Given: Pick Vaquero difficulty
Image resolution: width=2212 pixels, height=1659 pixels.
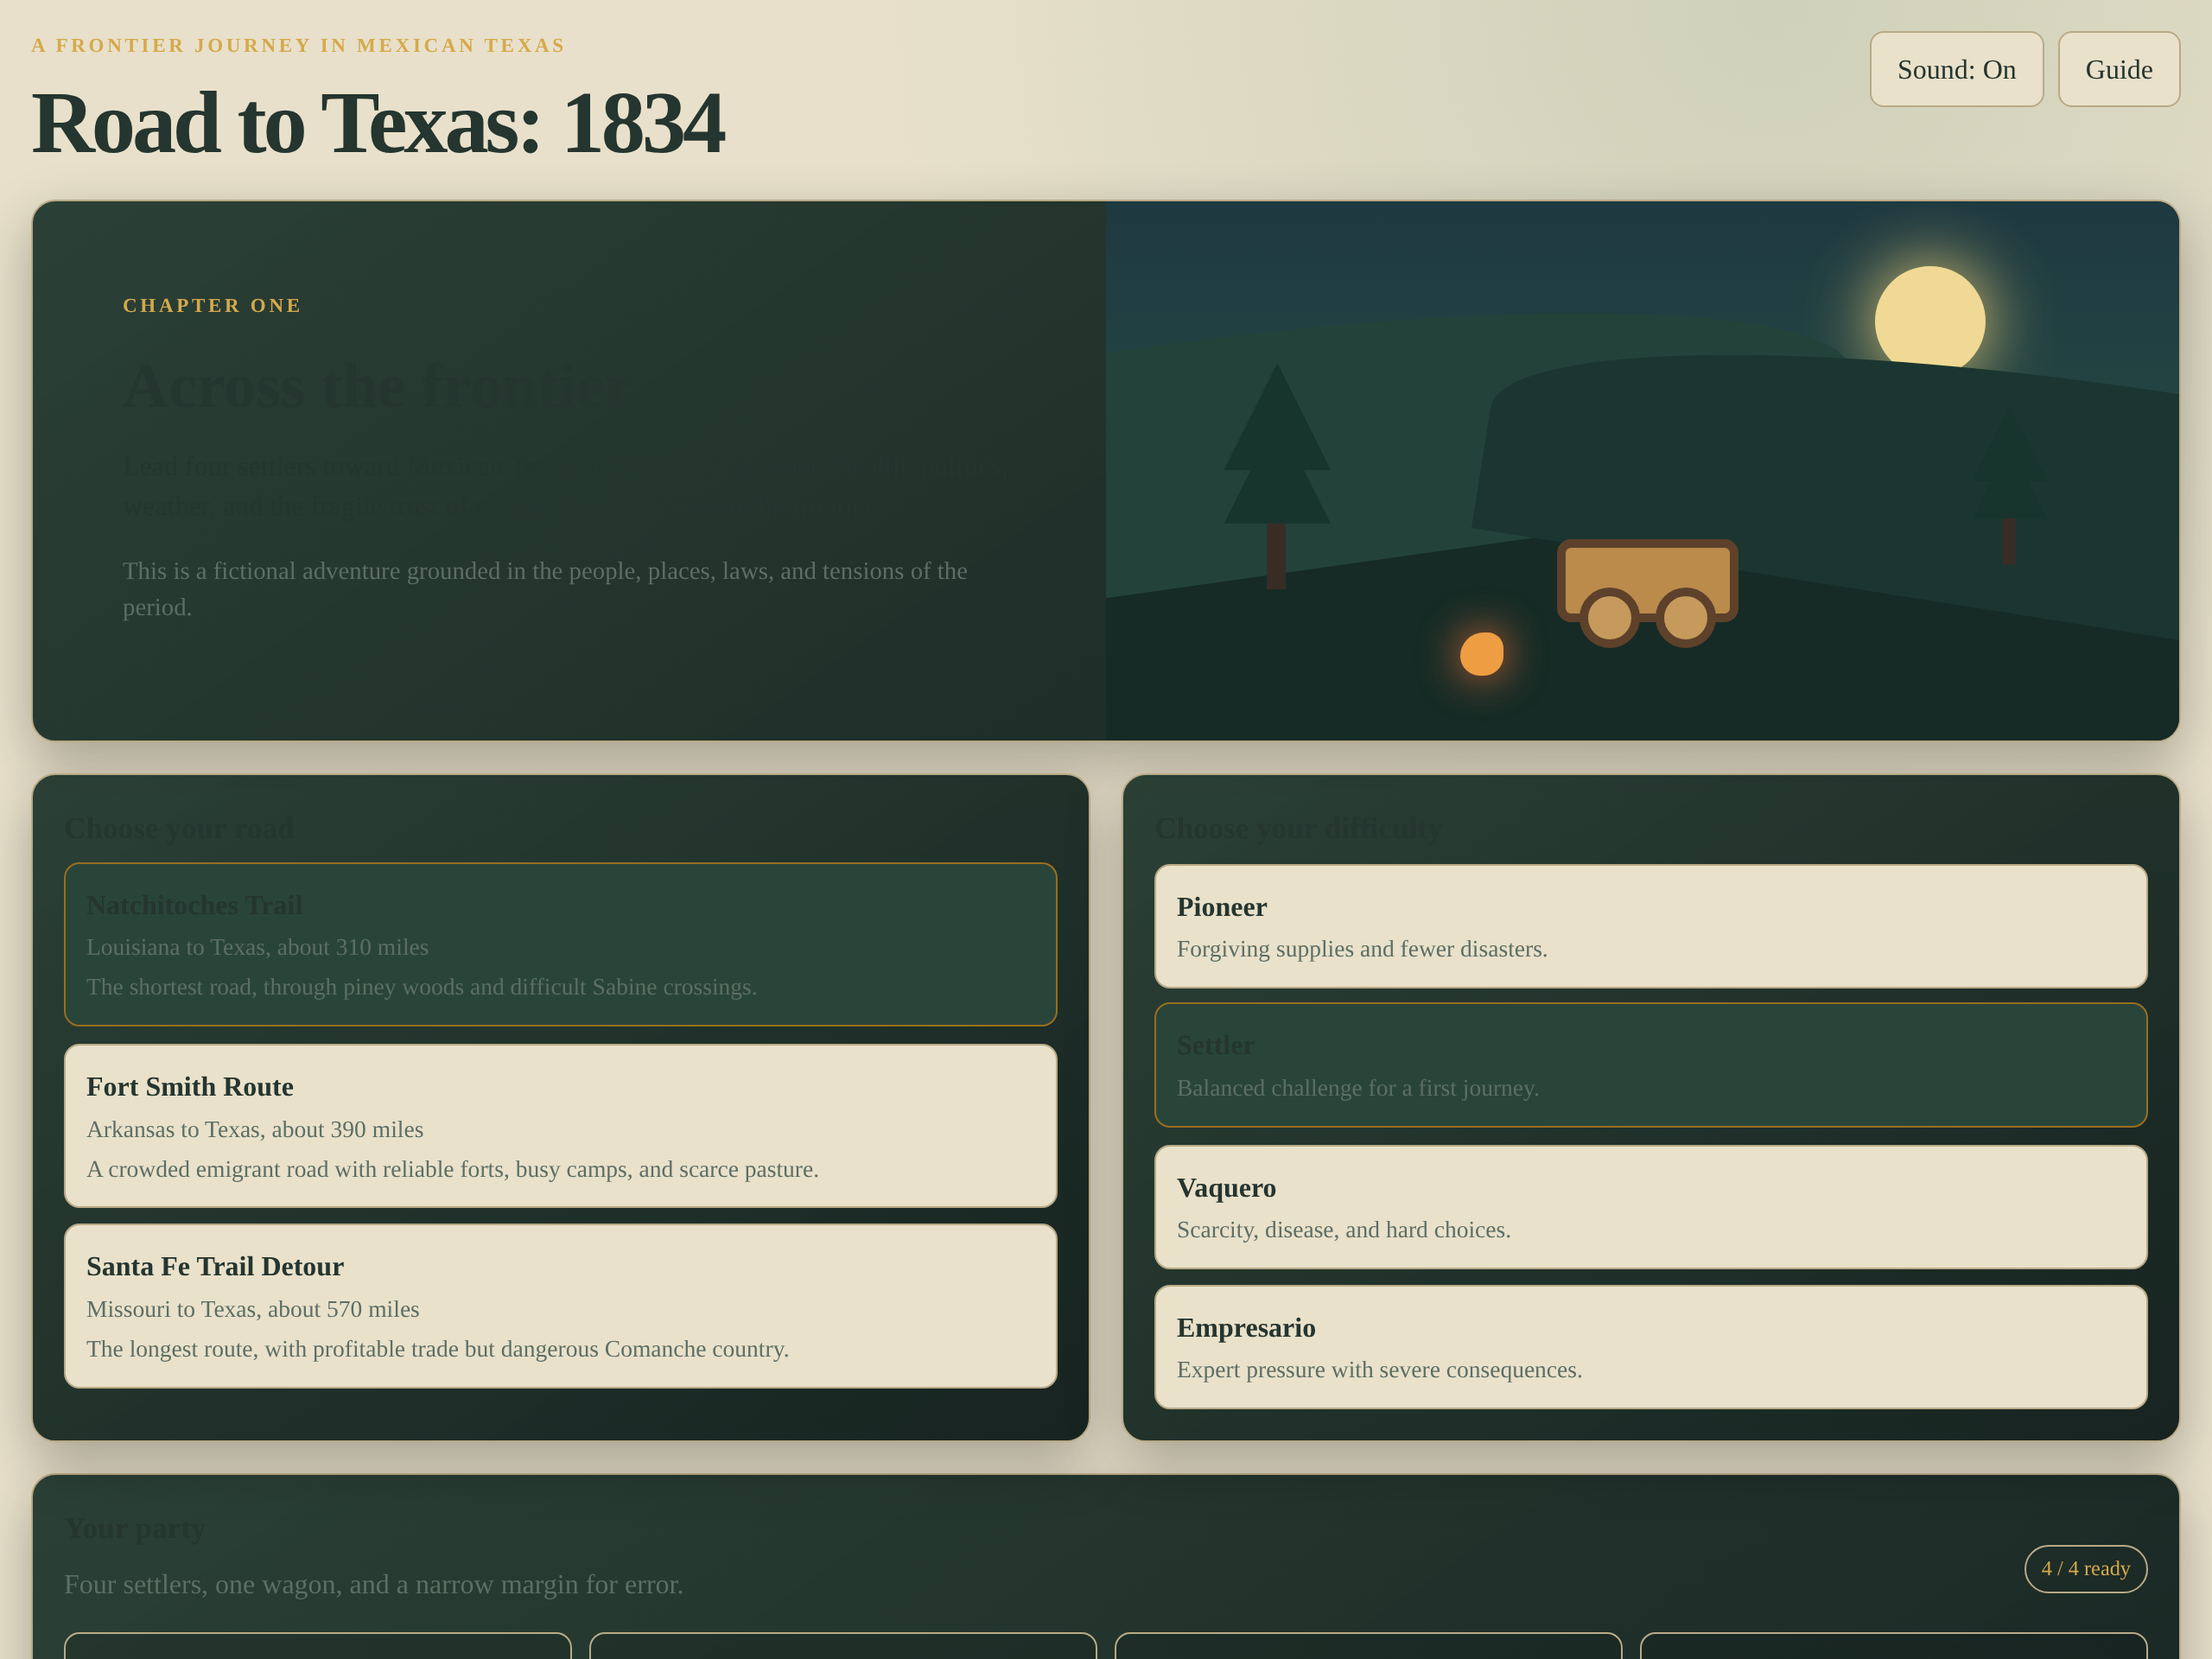Looking at the screenshot, I should tap(1650, 1207).
